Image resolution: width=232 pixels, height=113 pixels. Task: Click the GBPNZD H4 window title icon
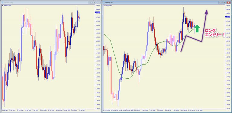pos(104,2)
